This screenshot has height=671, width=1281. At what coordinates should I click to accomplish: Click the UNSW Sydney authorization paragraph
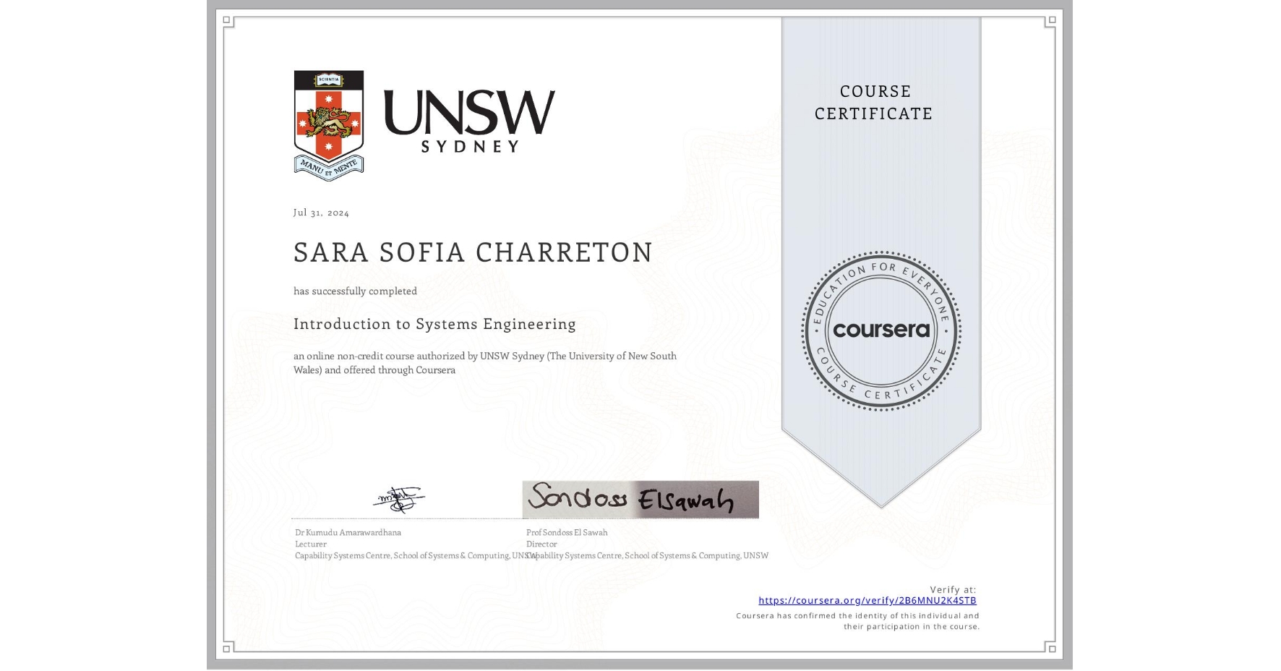(x=484, y=362)
